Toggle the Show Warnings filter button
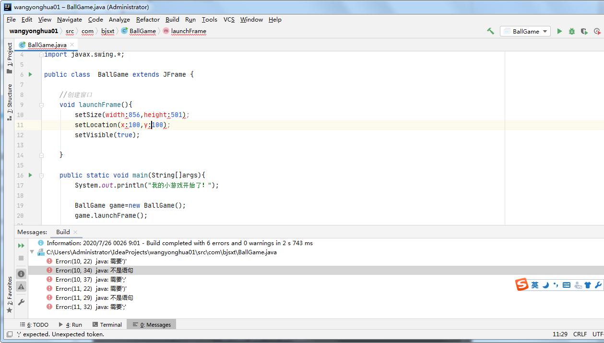The height and width of the screenshot is (343, 604). pyautogui.click(x=21, y=286)
